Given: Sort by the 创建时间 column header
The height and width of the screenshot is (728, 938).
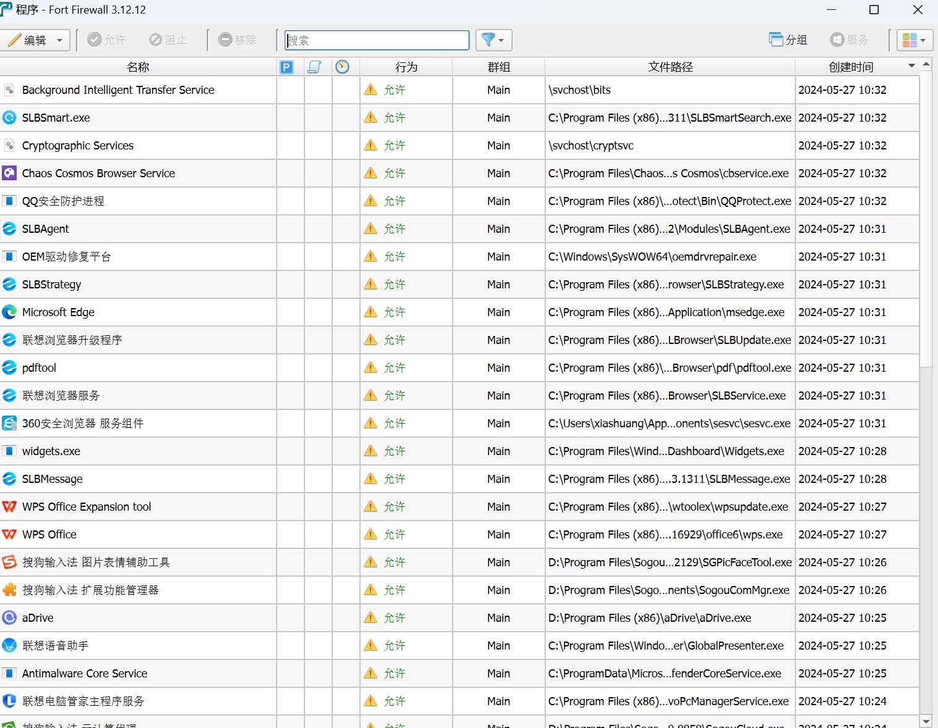Looking at the screenshot, I should coord(857,67).
